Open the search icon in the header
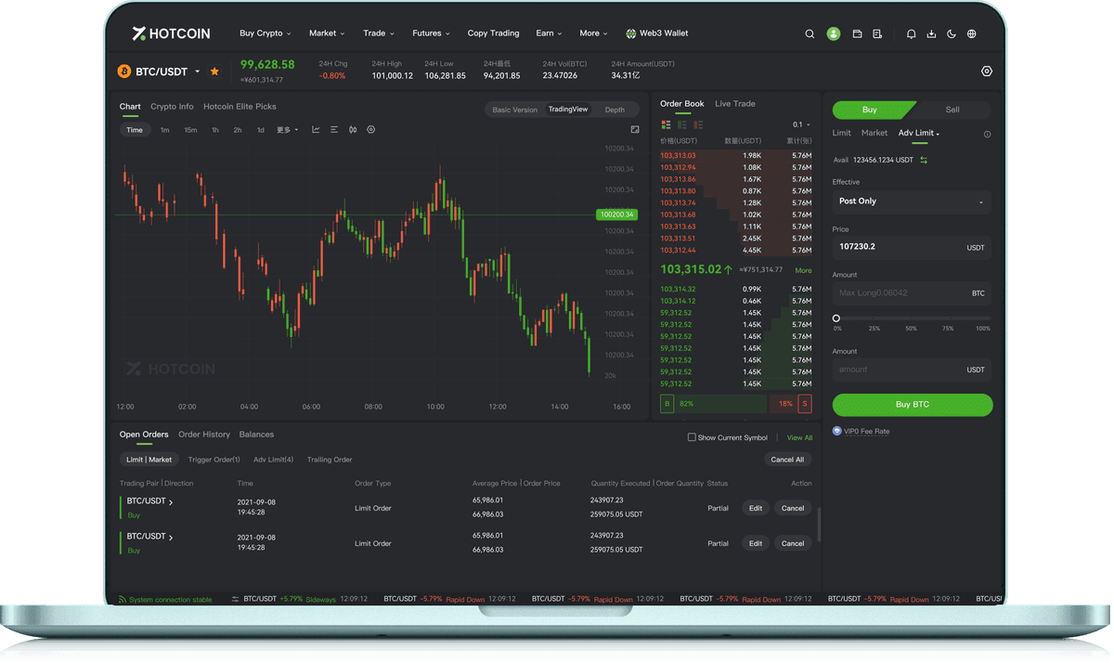 click(x=810, y=33)
